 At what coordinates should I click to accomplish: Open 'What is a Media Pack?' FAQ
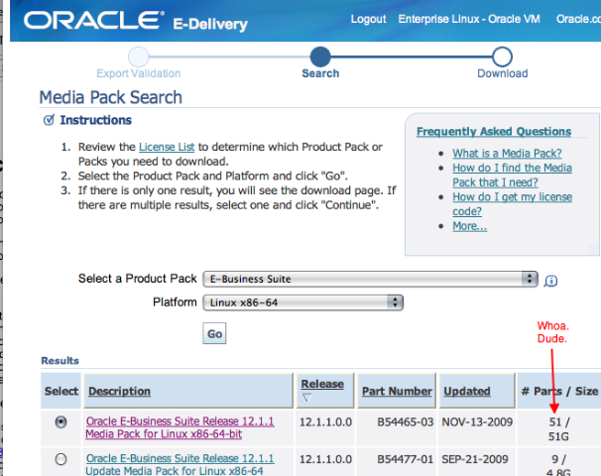coord(507,154)
